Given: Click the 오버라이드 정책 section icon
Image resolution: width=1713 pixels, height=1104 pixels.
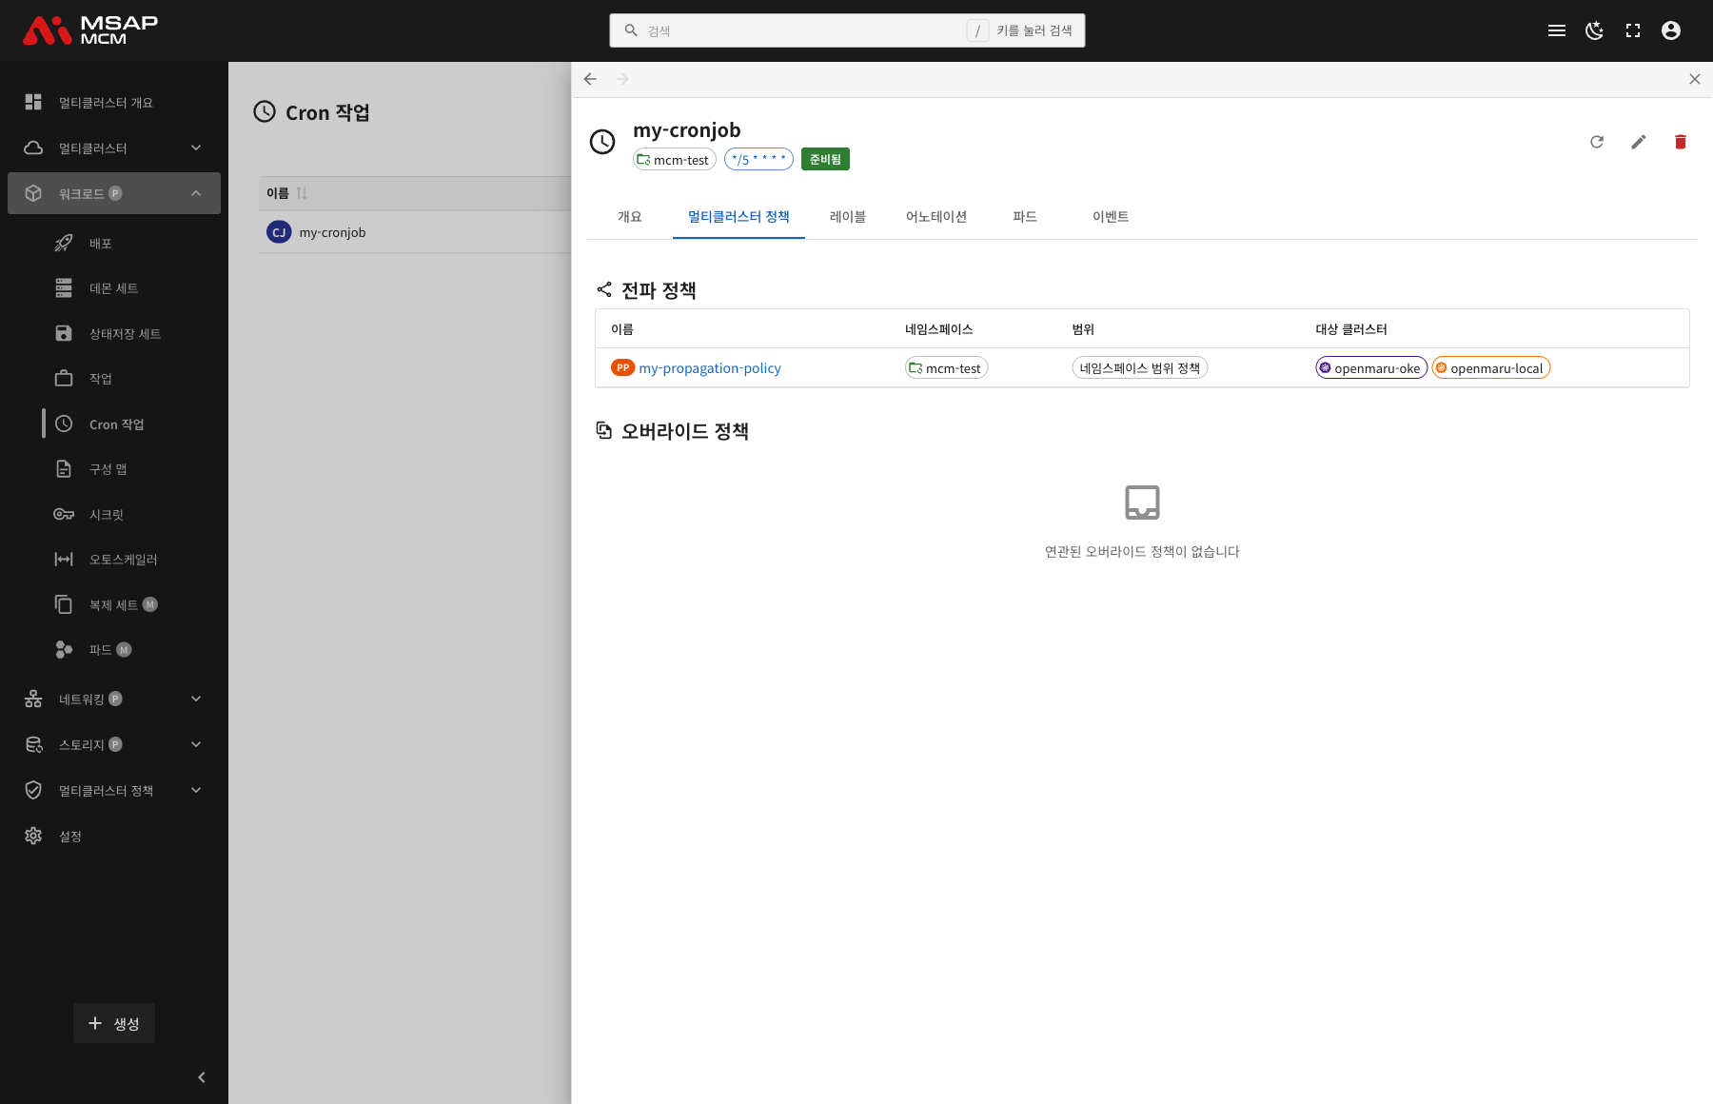Looking at the screenshot, I should (x=604, y=430).
